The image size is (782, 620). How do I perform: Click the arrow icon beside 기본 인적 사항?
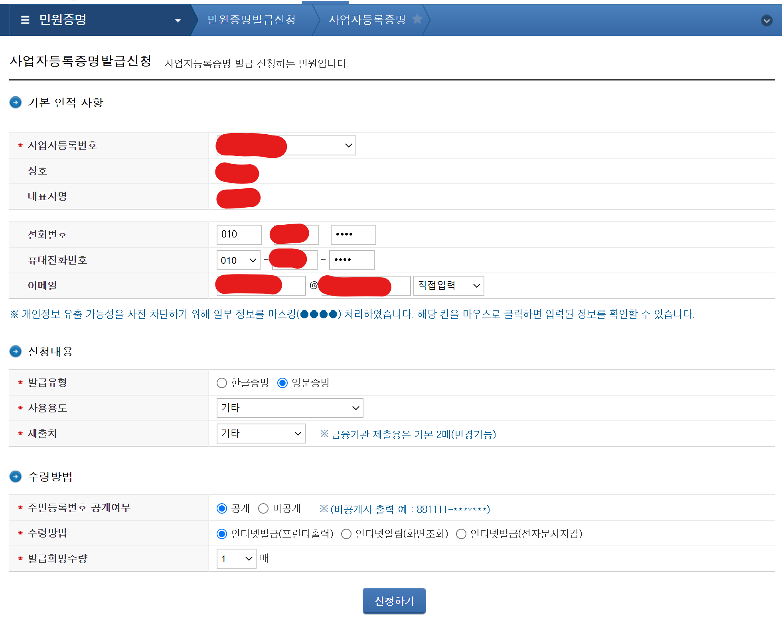coord(16,102)
